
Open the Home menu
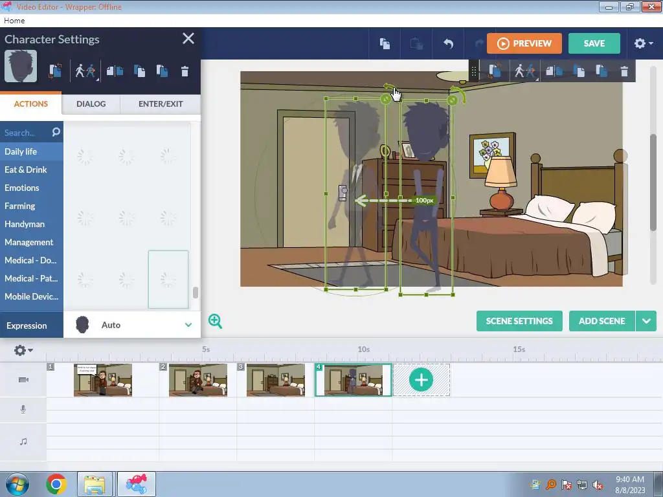(14, 20)
